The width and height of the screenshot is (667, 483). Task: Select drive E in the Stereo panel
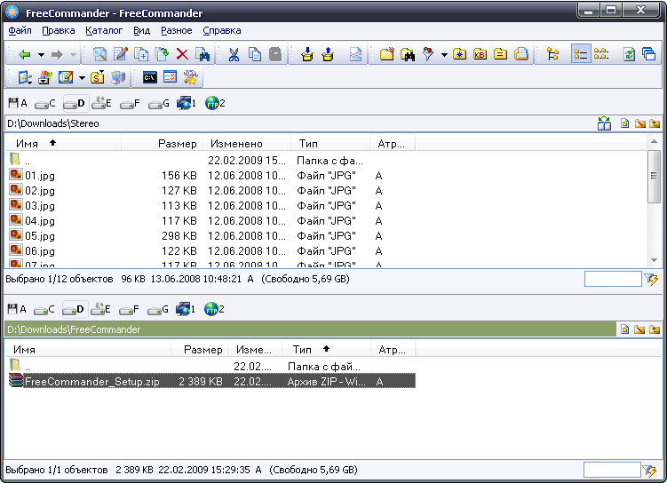point(101,103)
